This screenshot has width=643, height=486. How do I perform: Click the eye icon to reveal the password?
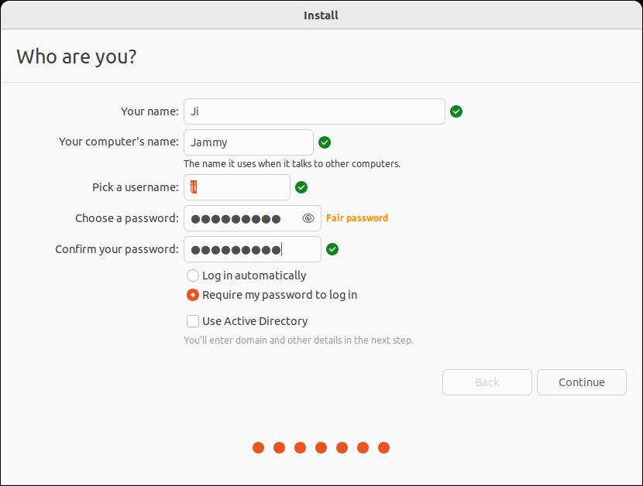(x=308, y=218)
